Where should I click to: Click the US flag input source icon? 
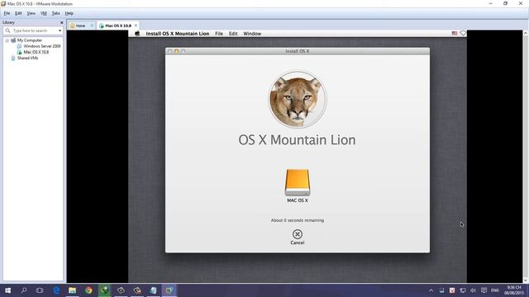click(455, 33)
